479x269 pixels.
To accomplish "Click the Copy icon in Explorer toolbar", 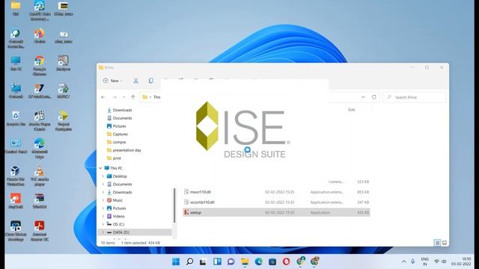I will [151, 81].
